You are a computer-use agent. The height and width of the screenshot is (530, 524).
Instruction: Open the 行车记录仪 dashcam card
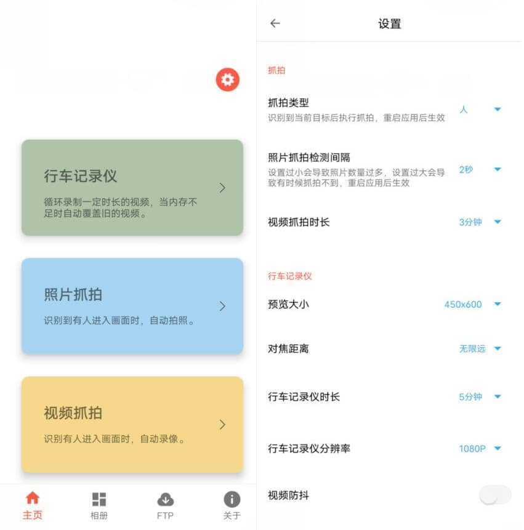(132, 187)
